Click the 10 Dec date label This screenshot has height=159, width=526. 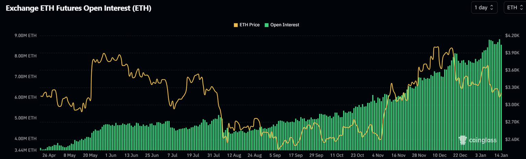click(x=439, y=155)
